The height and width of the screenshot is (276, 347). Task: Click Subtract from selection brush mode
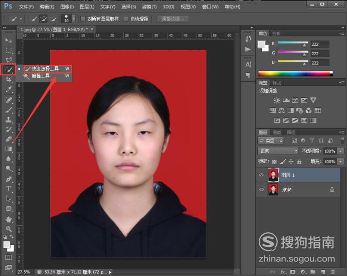click(x=53, y=19)
